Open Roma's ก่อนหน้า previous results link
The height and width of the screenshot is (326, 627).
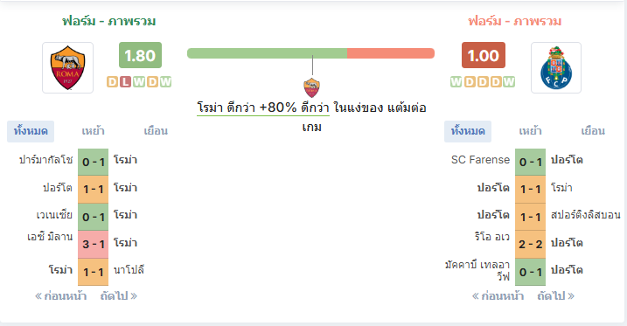pyautogui.click(x=61, y=296)
